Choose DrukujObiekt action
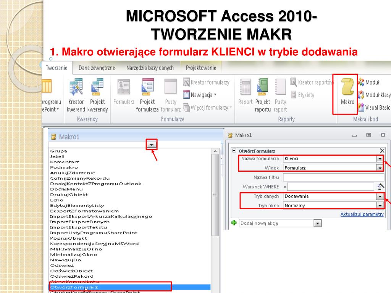The image size is (391, 293). [69, 195]
